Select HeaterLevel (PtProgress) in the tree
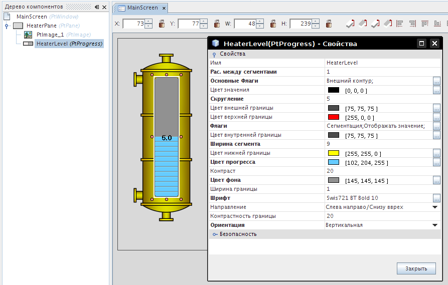448x285 pixels. (69, 44)
